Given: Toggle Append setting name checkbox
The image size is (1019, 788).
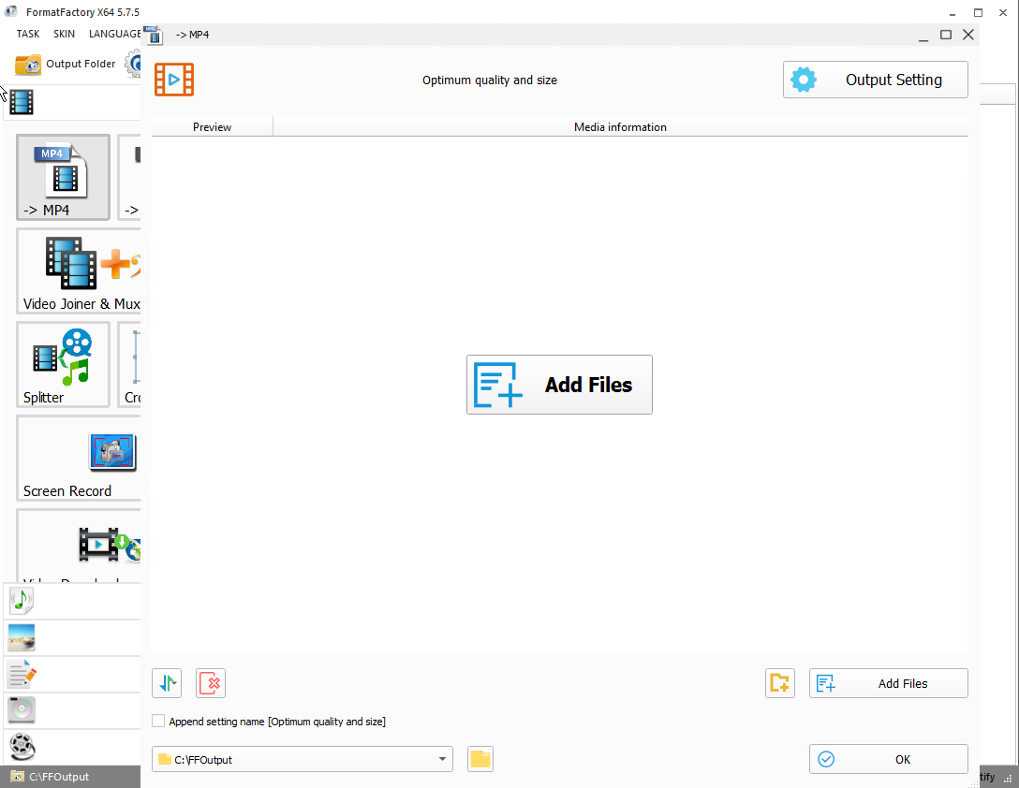Looking at the screenshot, I should [158, 722].
